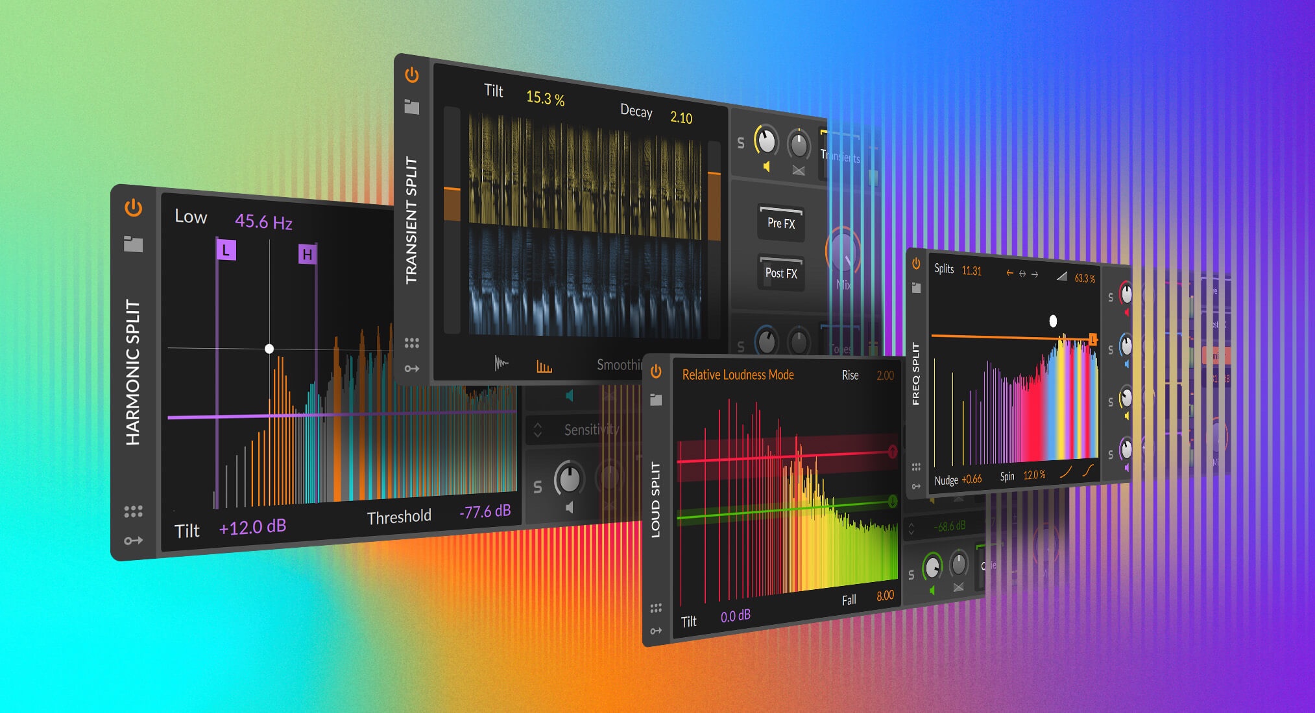Mute the red band's speaker icon in Freq Split
Viewport: 1315px width, 713px height.
point(1127,312)
